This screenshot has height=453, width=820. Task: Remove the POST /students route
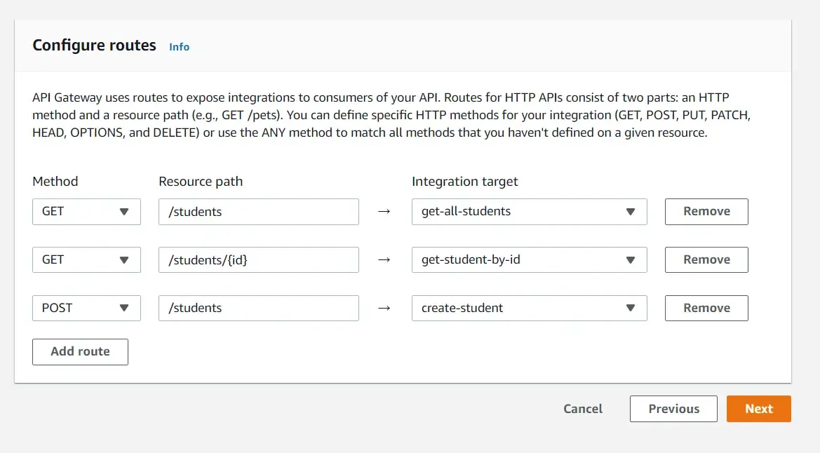click(x=706, y=308)
